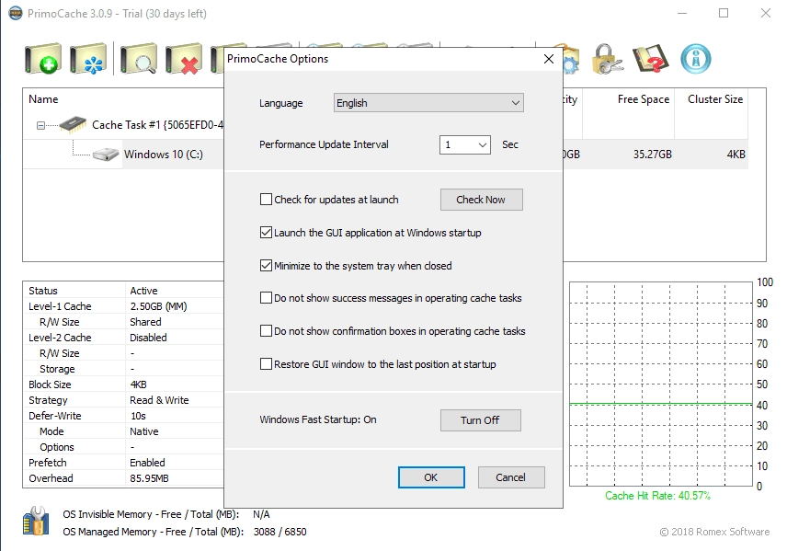Tick Do not show confirmation boxes checkbox
Image resolution: width=787 pixels, height=551 pixels.
[266, 331]
